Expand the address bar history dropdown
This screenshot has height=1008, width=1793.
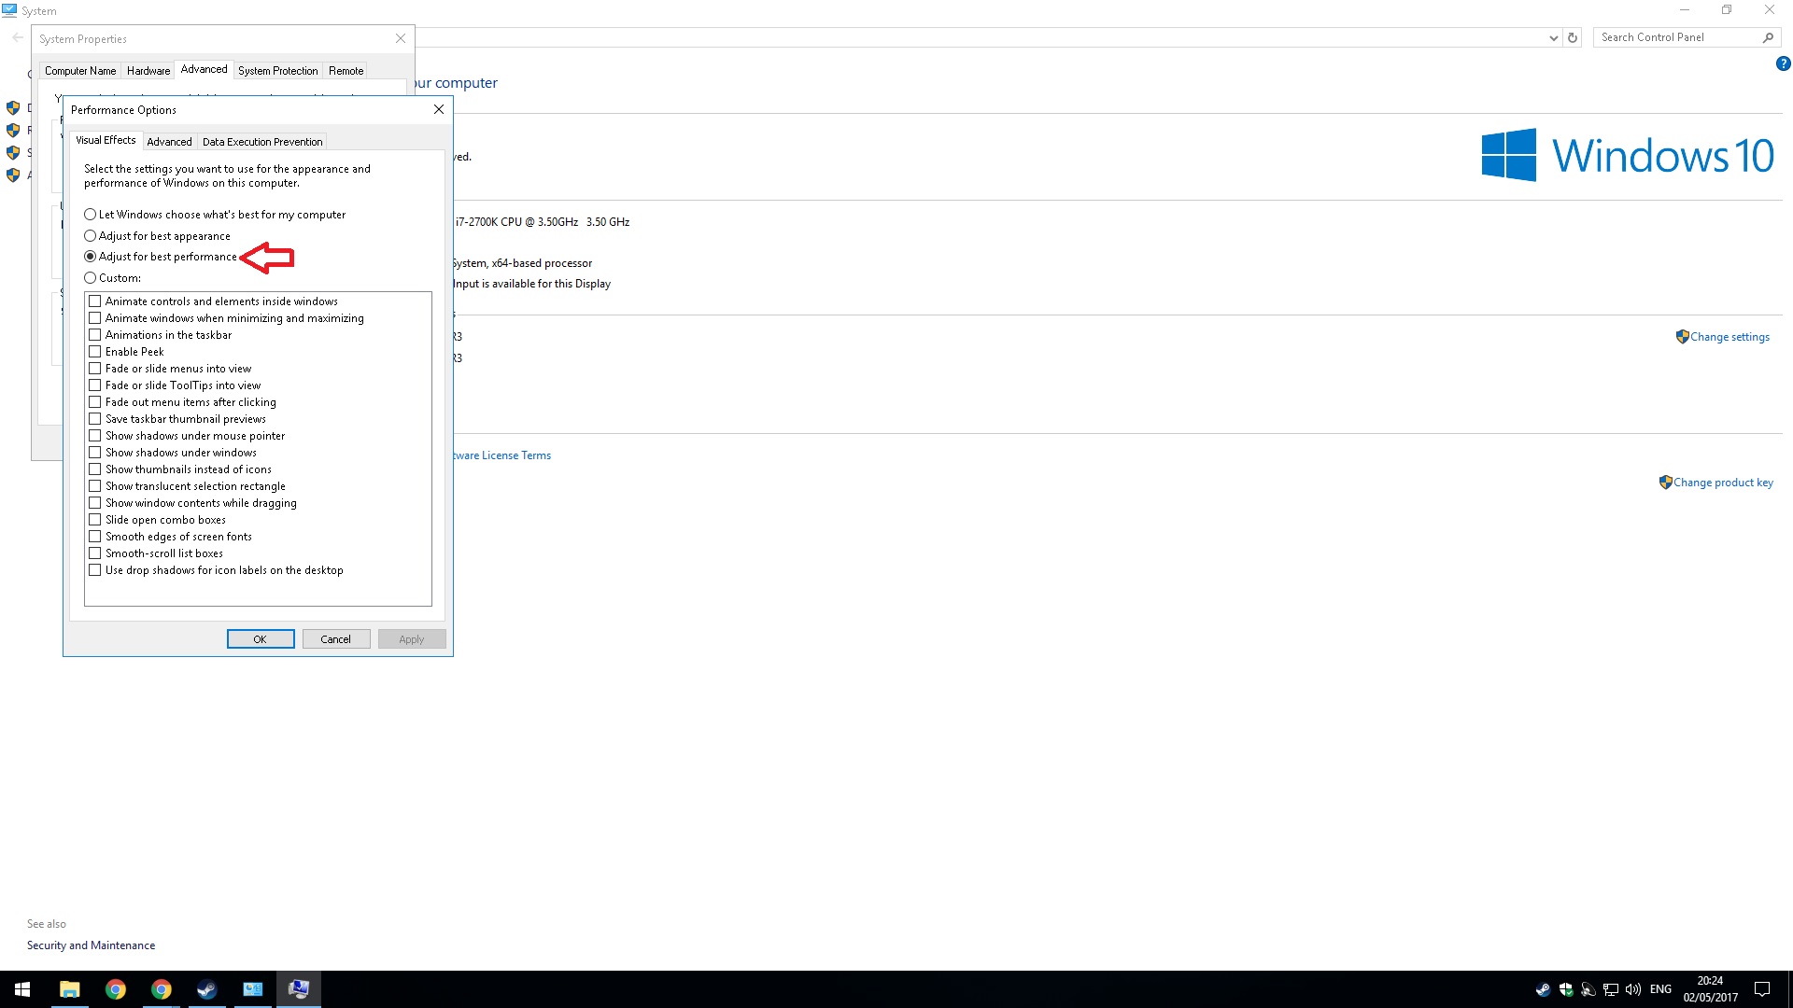pos(1553,38)
